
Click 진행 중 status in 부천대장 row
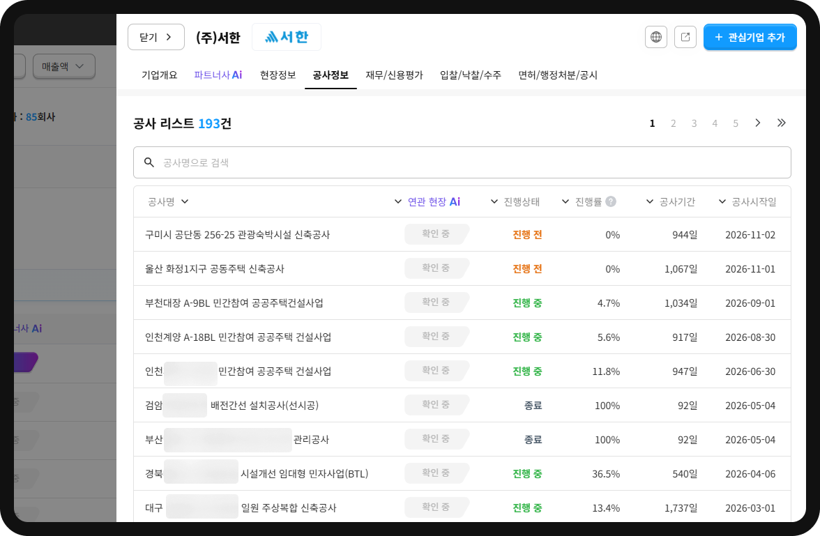point(527,303)
